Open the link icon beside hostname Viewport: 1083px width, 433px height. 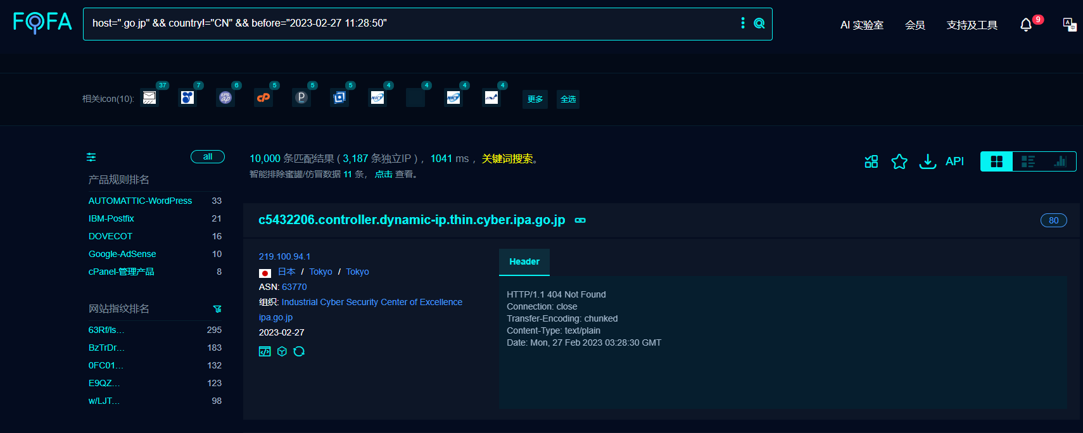click(580, 220)
